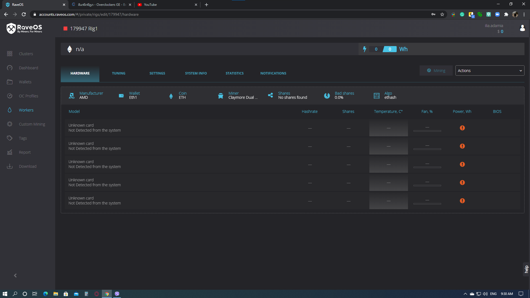Open the Download sidebar icon
This screenshot has width=530, height=298.
point(10,166)
